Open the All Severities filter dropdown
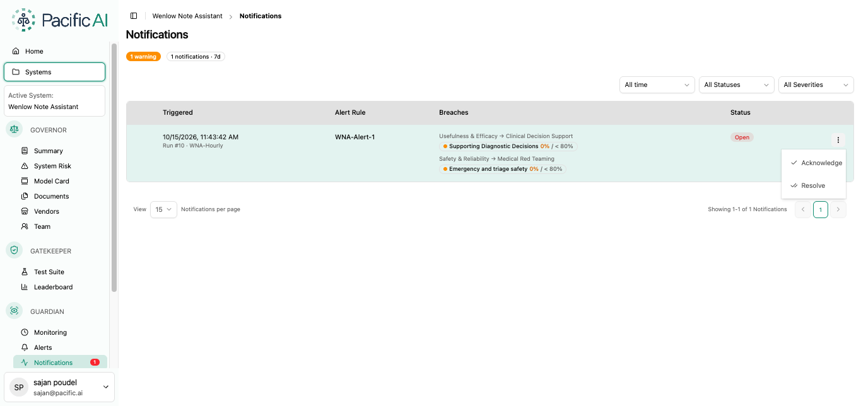This screenshot has height=406, width=861. point(816,84)
